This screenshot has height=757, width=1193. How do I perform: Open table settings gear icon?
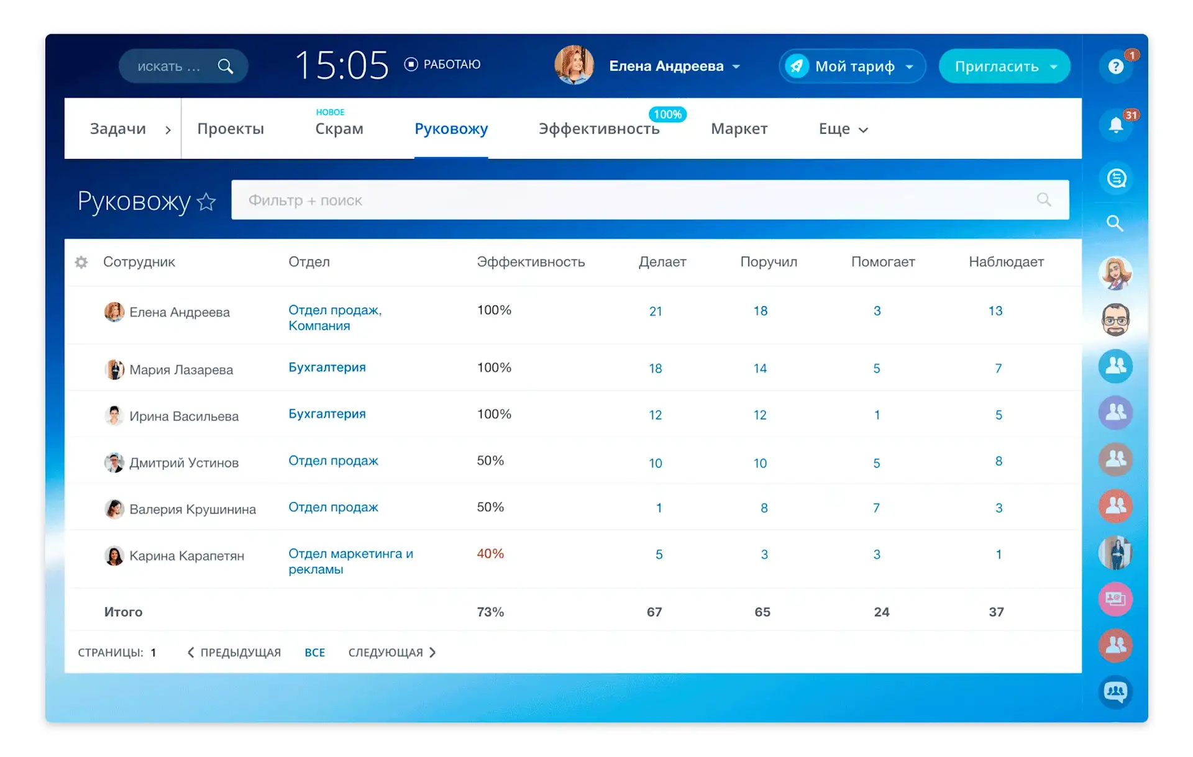81,262
